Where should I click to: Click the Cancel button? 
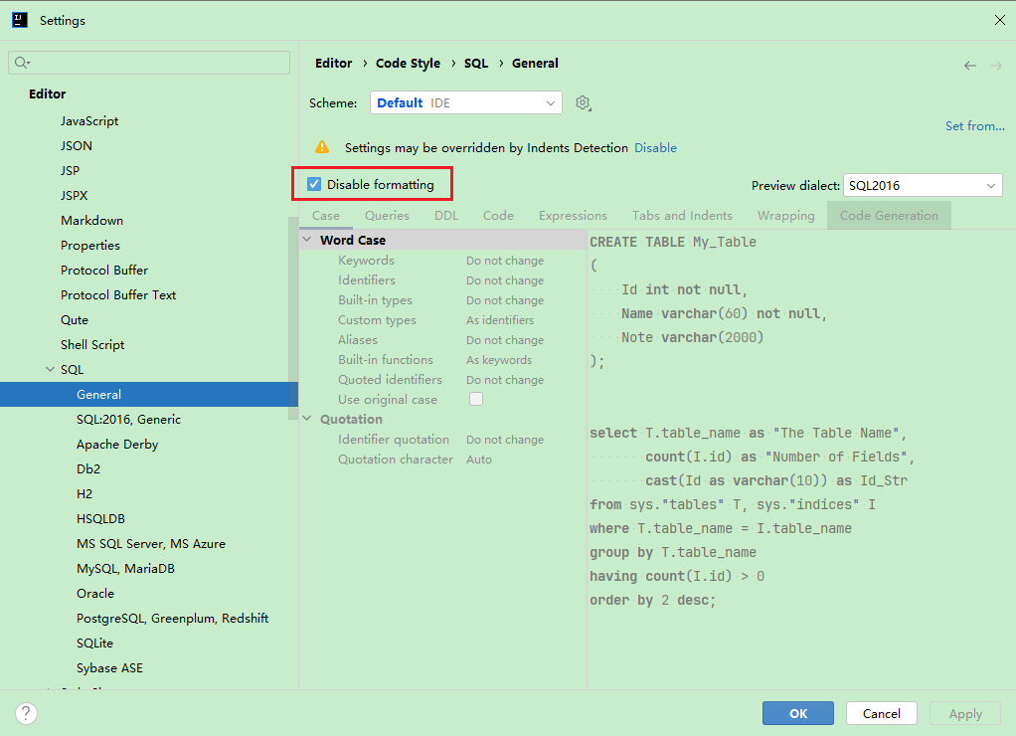click(x=881, y=713)
